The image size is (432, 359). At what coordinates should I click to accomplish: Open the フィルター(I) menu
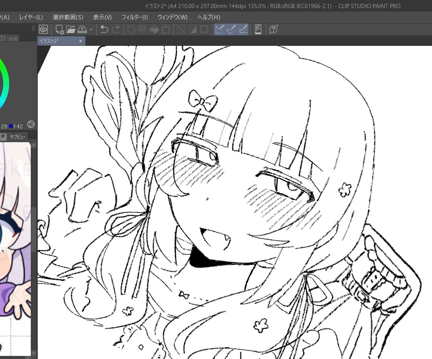coord(135,17)
